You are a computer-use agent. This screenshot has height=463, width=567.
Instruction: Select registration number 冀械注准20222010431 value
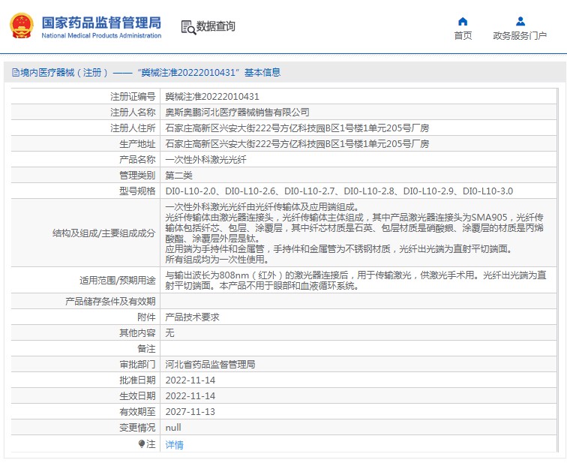212,97
